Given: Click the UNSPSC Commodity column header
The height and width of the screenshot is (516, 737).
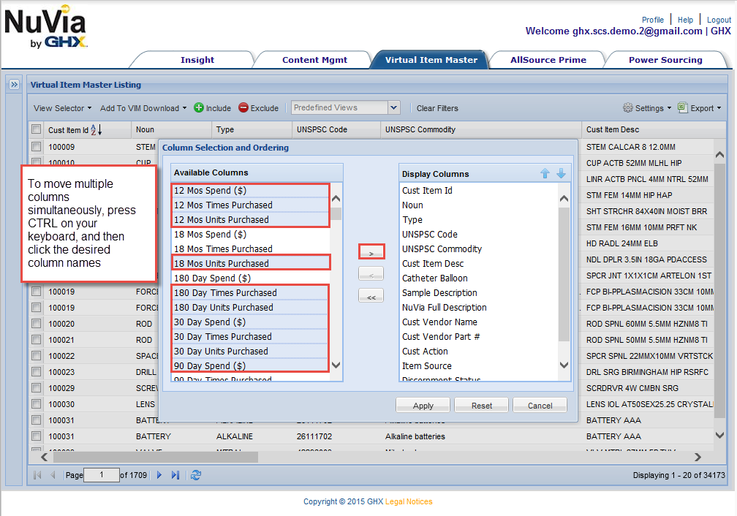Looking at the screenshot, I should tap(480, 129).
